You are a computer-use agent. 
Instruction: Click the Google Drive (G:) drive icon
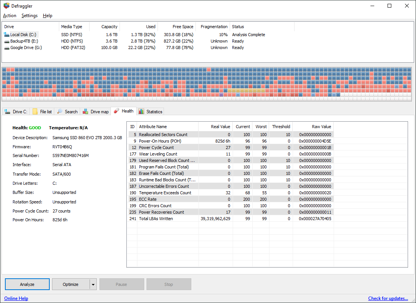(x=6, y=48)
